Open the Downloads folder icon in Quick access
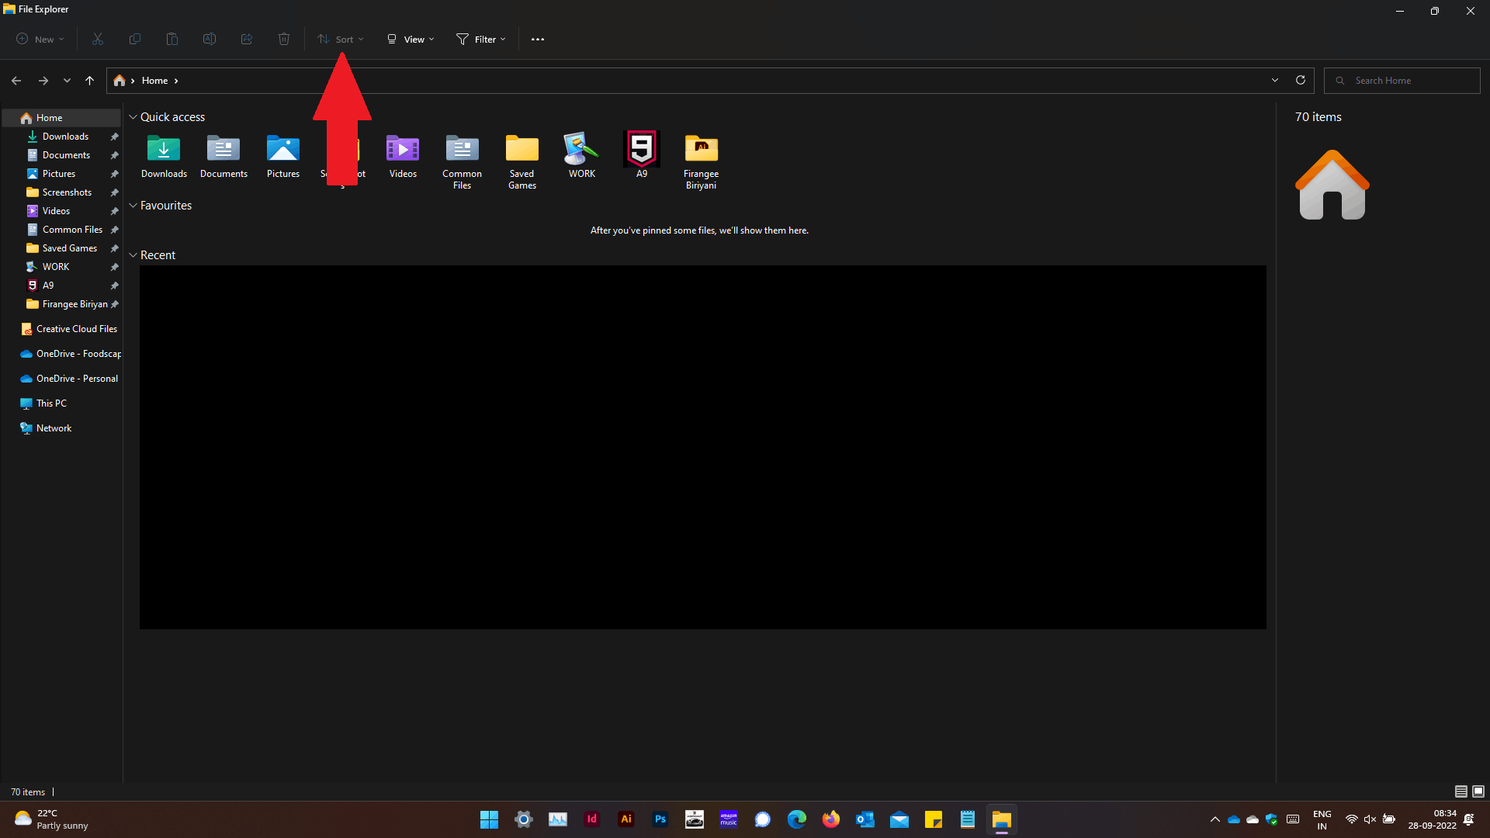The image size is (1490, 838). click(164, 156)
